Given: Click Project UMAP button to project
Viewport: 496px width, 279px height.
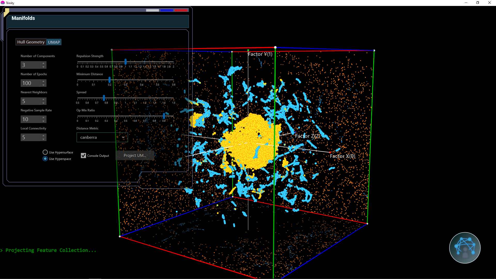Looking at the screenshot, I should coord(135,155).
